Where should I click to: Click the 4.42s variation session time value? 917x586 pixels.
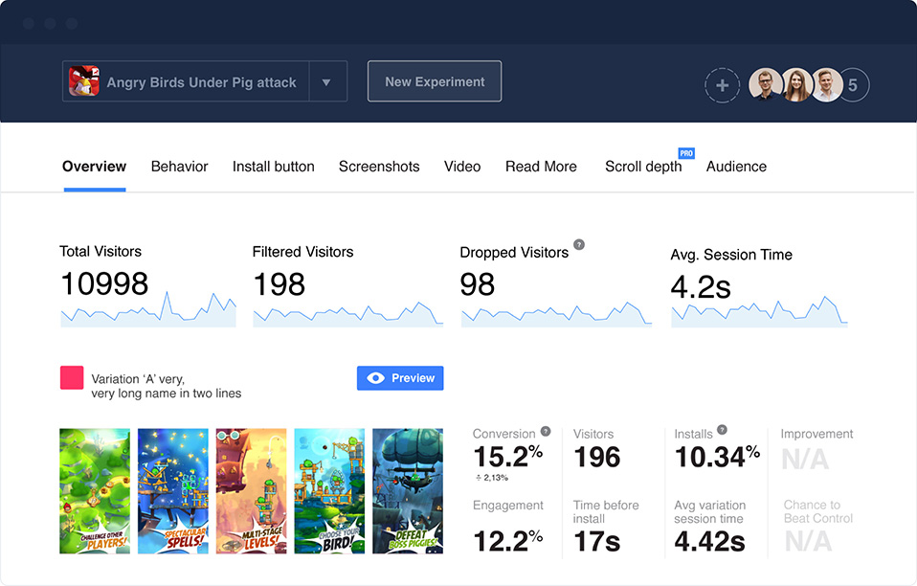(x=710, y=541)
